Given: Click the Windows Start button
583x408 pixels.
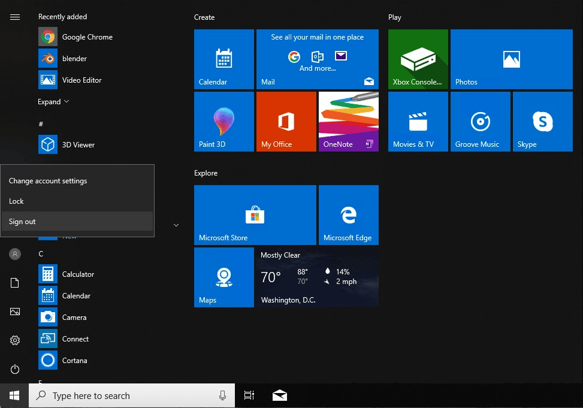Looking at the screenshot, I should pyautogui.click(x=14, y=395).
